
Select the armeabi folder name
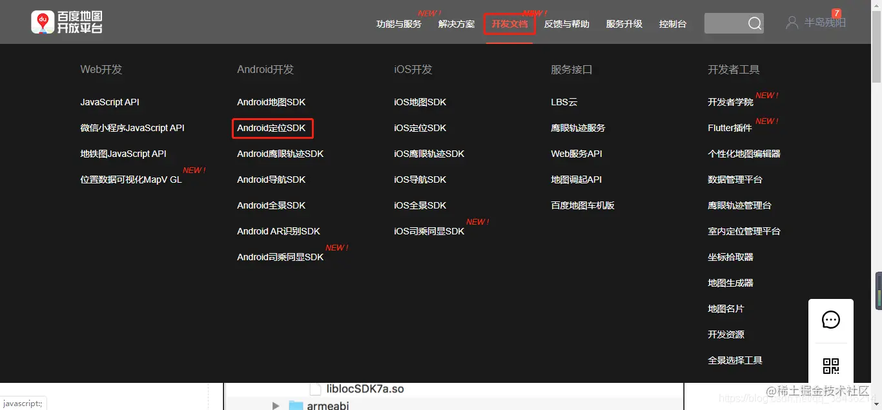click(x=329, y=405)
